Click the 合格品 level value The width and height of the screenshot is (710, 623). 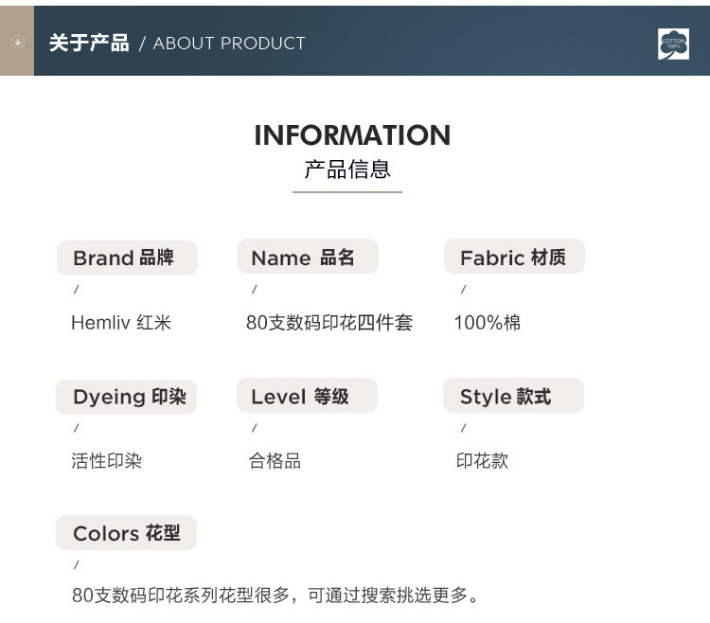click(x=275, y=461)
